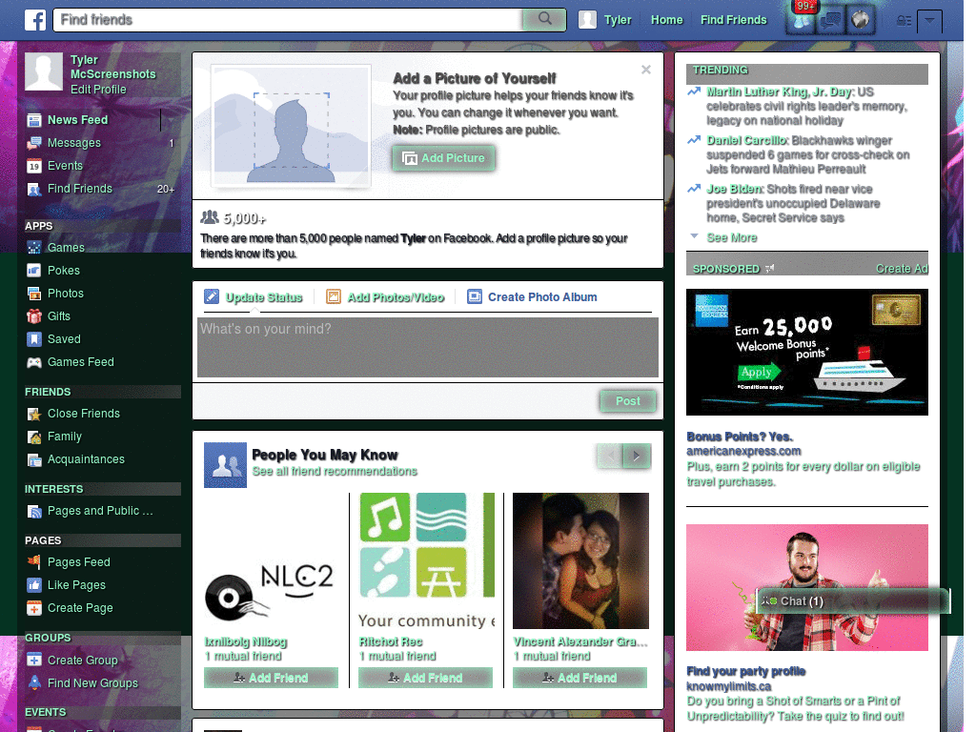976x732 pixels.
Task: Click the NLC2 profile picture
Action: (x=272, y=560)
